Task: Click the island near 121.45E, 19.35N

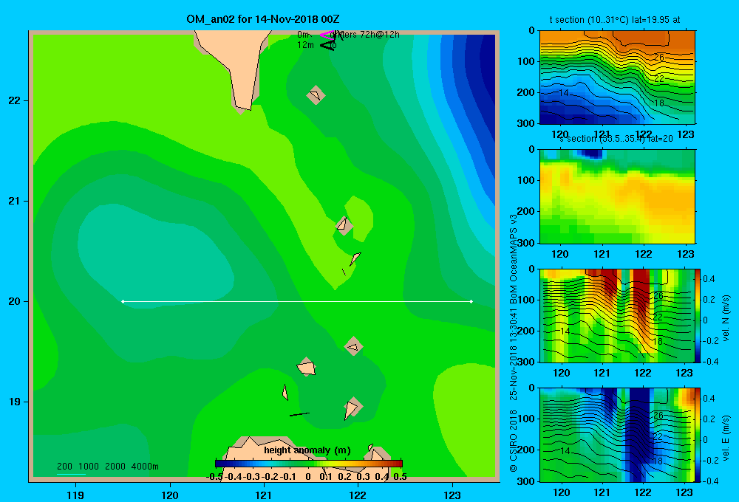Action: point(307,367)
